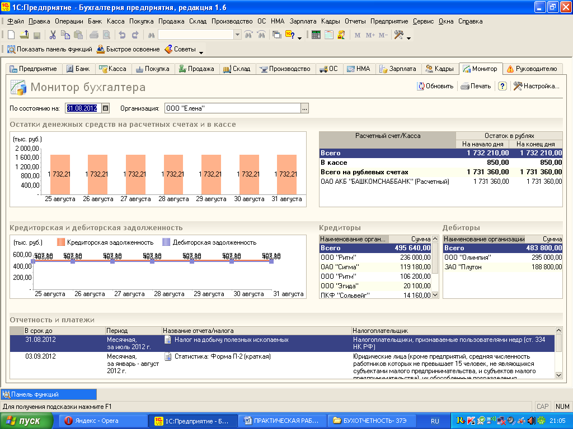Click the Печать button in monitor header
This screenshot has width=573, height=429.
tap(476, 86)
